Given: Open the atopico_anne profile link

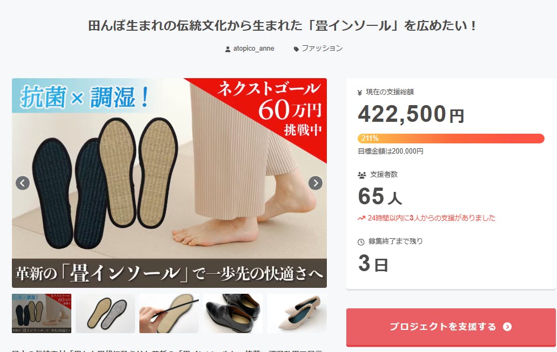Looking at the screenshot, I should (x=253, y=49).
